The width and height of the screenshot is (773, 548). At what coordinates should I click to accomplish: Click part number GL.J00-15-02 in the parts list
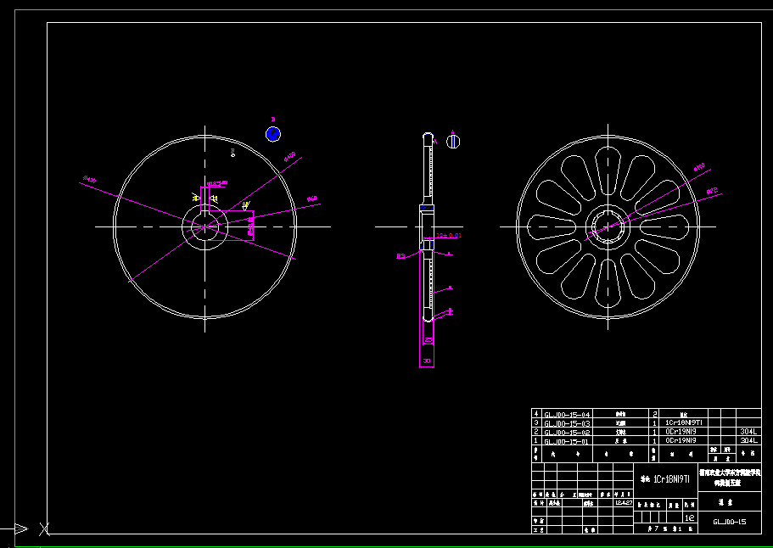point(567,432)
